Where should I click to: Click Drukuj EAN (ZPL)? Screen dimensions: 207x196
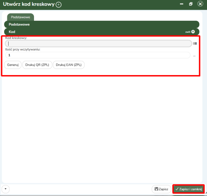(68, 65)
